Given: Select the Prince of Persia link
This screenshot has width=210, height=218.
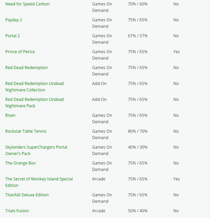Looking at the screenshot, I should click(20, 52).
